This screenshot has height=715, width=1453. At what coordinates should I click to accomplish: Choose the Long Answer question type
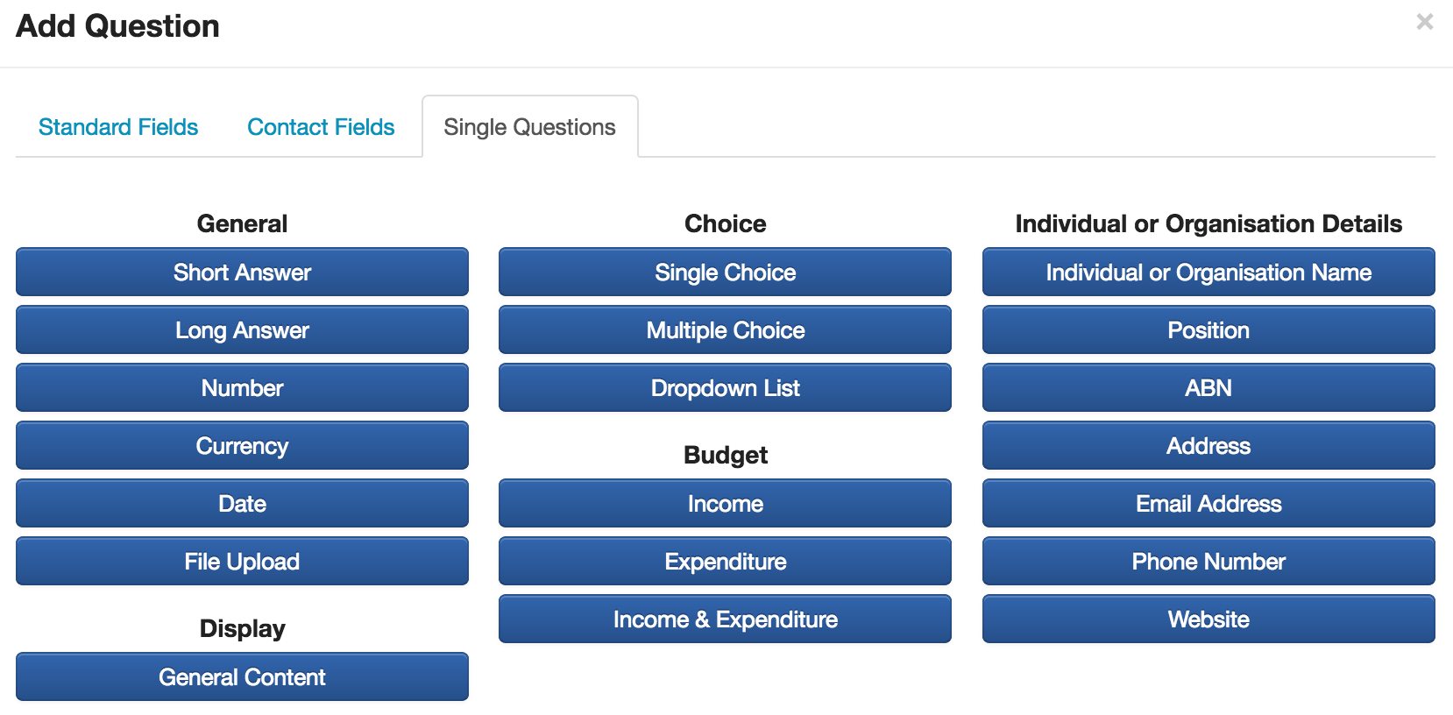coord(242,330)
